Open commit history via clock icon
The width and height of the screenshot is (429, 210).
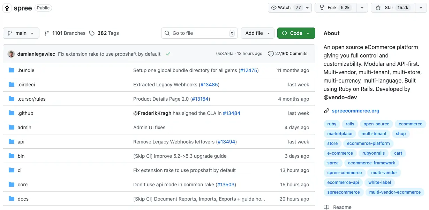[x=271, y=54]
